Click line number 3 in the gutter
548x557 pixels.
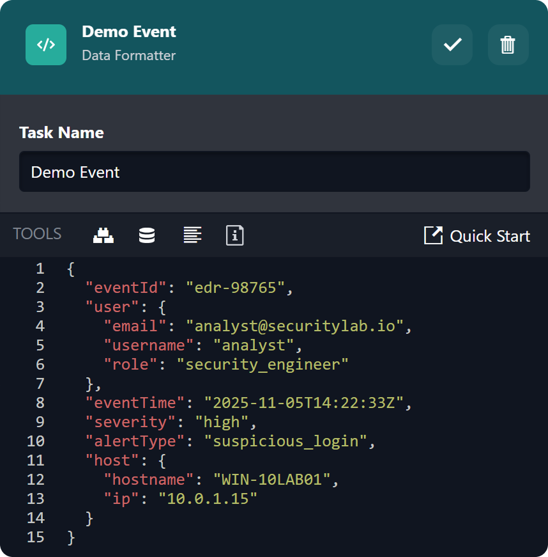[40, 307]
